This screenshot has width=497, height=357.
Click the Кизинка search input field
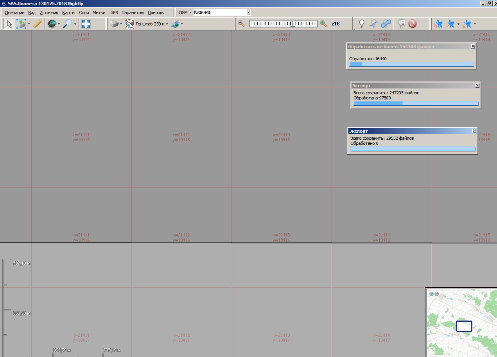coord(219,13)
